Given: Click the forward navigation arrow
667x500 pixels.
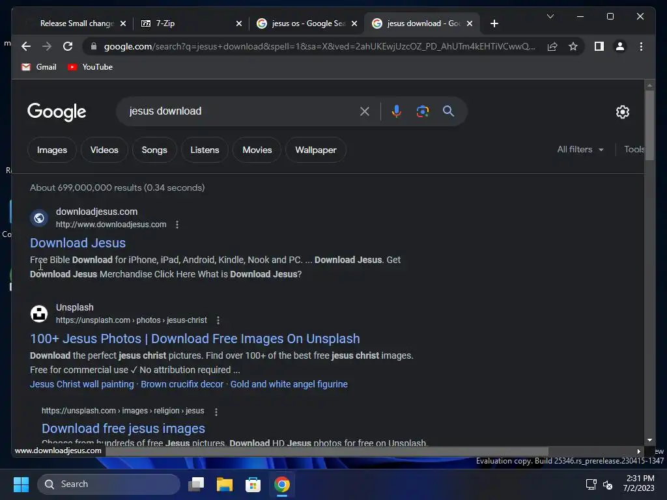Looking at the screenshot, I should click(47, 46).
